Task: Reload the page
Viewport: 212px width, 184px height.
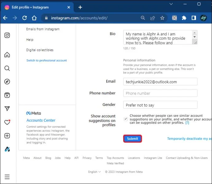Action: click(25, 18)
